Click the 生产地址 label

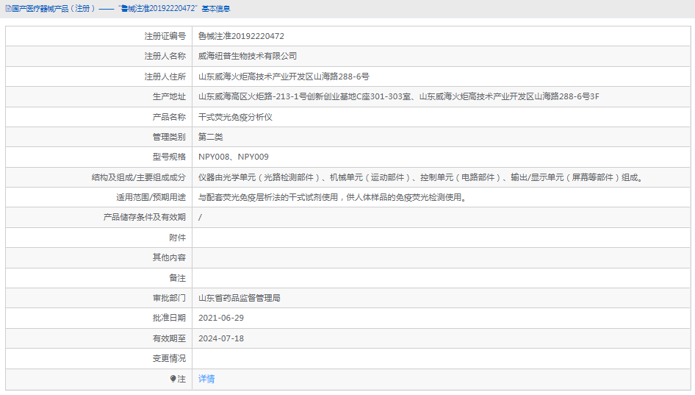(169, 97)
